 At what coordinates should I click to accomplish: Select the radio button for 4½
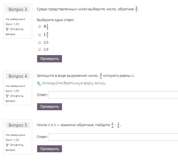pos(40,26)
